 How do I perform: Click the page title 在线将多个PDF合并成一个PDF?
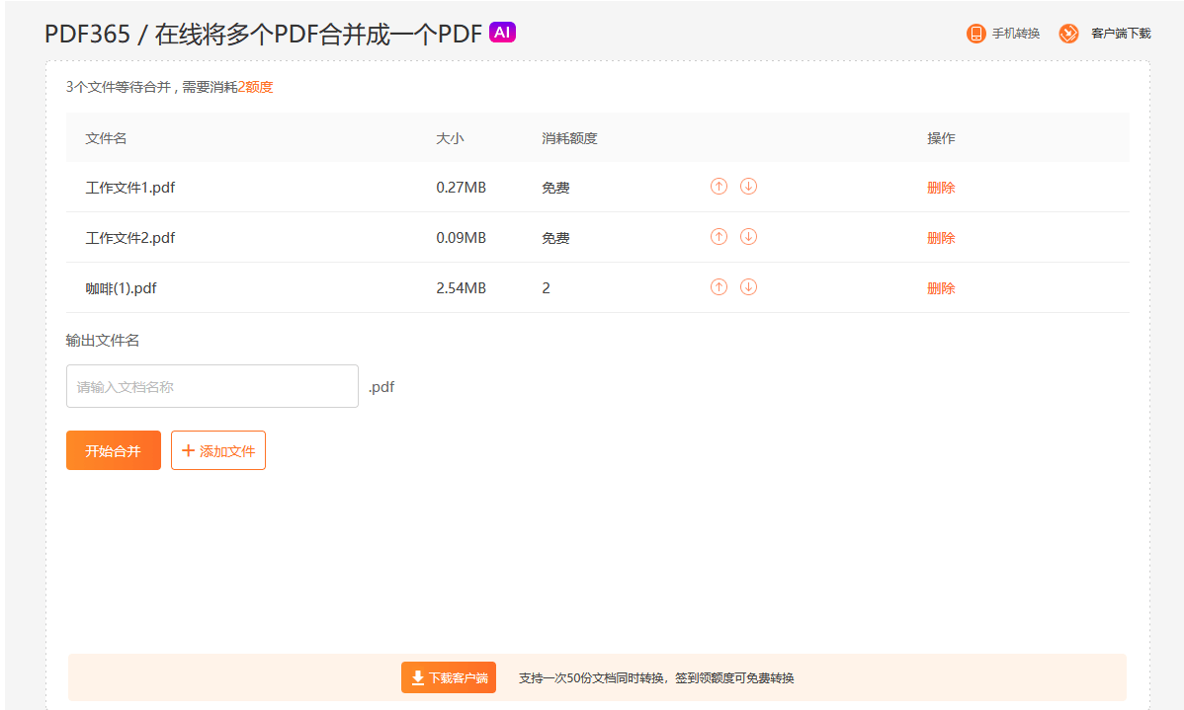(x=318, y=34)
